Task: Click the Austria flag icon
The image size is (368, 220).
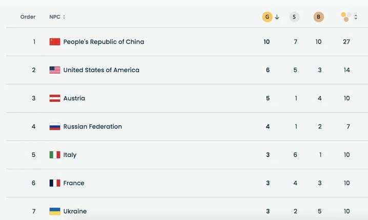Action: pos(55,98)
